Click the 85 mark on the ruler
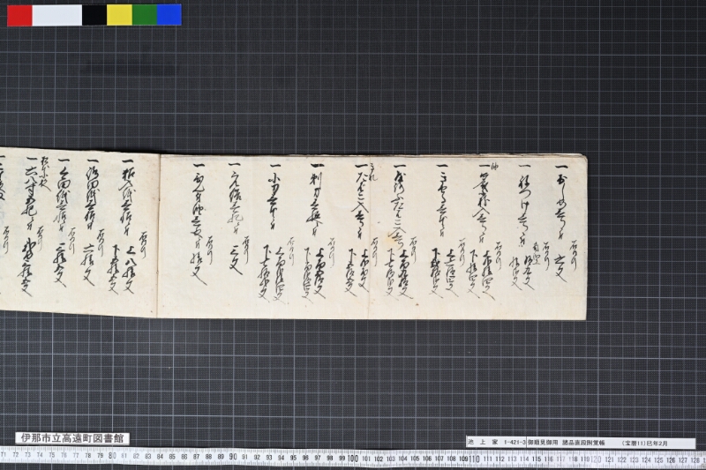 click(172, 456)
